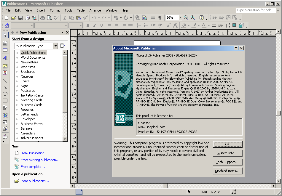Screen dimensions: 282x196
Task: Click the New blank publication icon
Action: pyautogui.click(x=7, y=17)
